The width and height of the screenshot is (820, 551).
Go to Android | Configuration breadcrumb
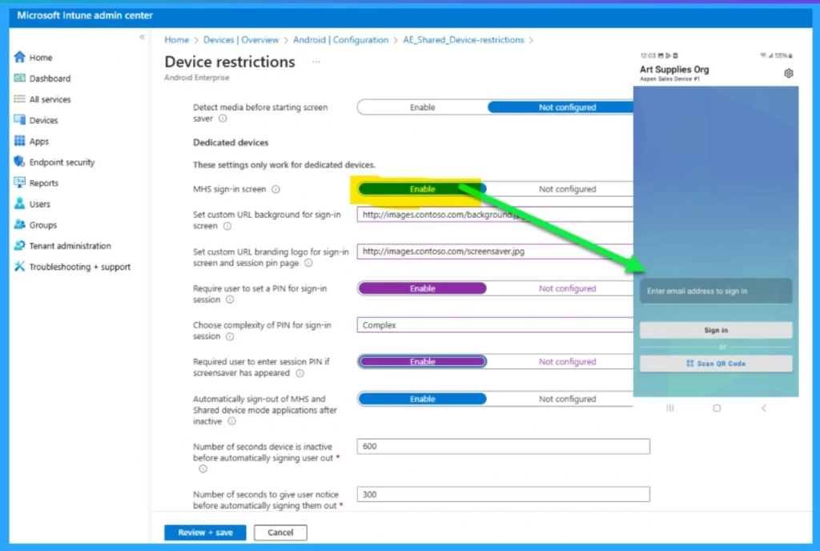(x=340, y=40)
